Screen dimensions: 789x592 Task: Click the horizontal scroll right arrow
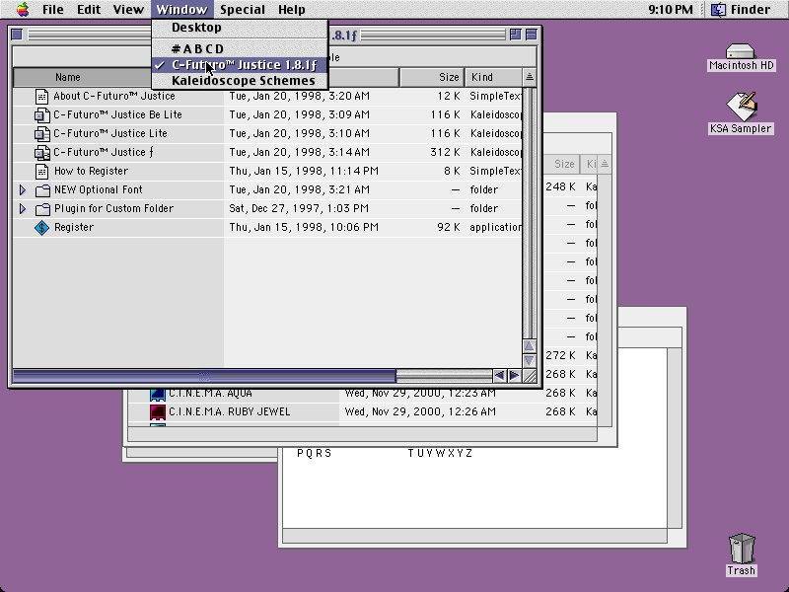[514, 376]
